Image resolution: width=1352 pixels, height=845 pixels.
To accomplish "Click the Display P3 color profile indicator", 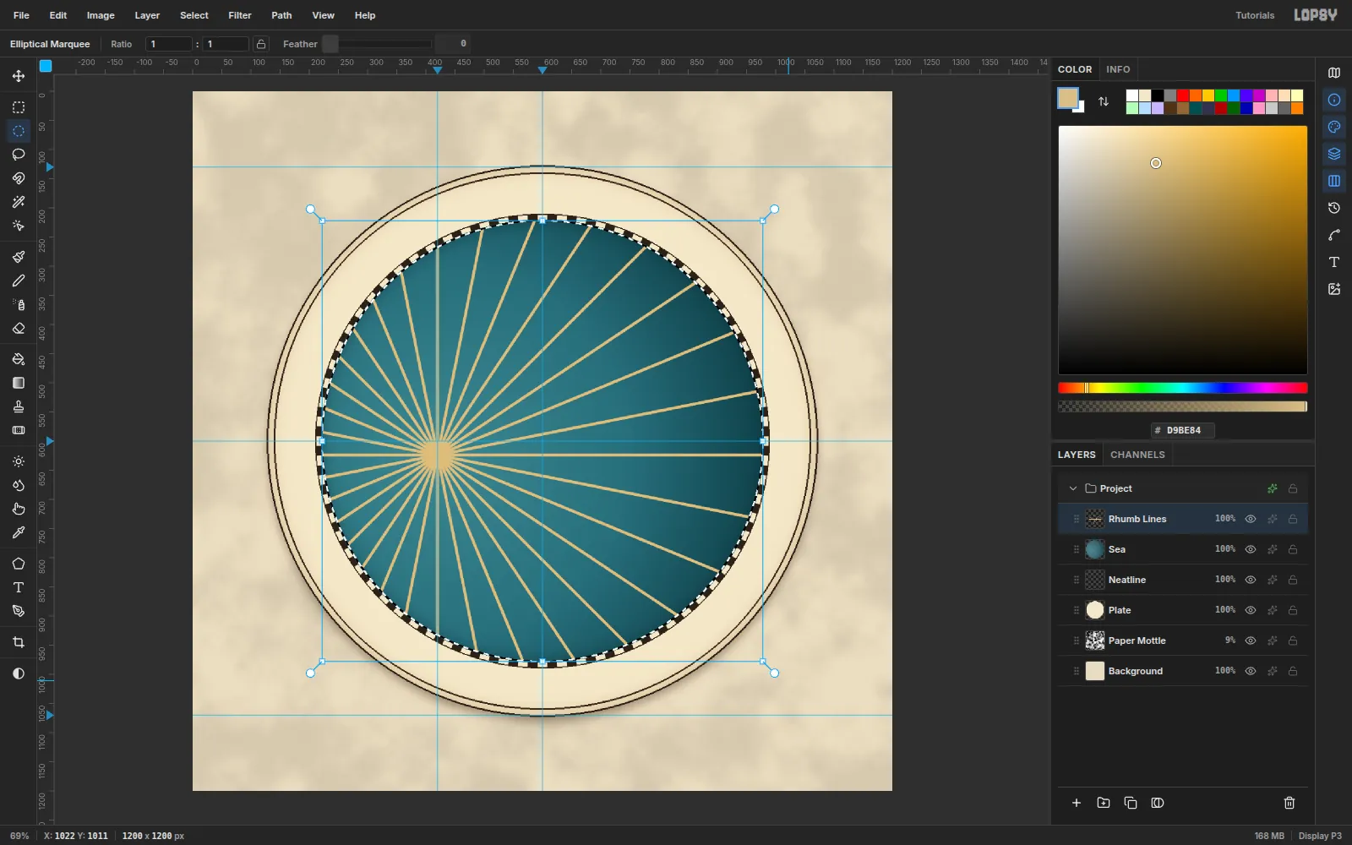I will pos(1320,836).
